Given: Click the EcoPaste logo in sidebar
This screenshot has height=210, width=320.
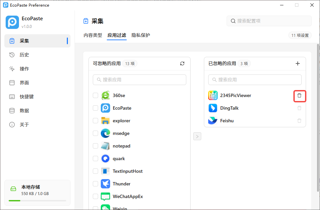Looking at the screenshot, I should click(12, 22).
